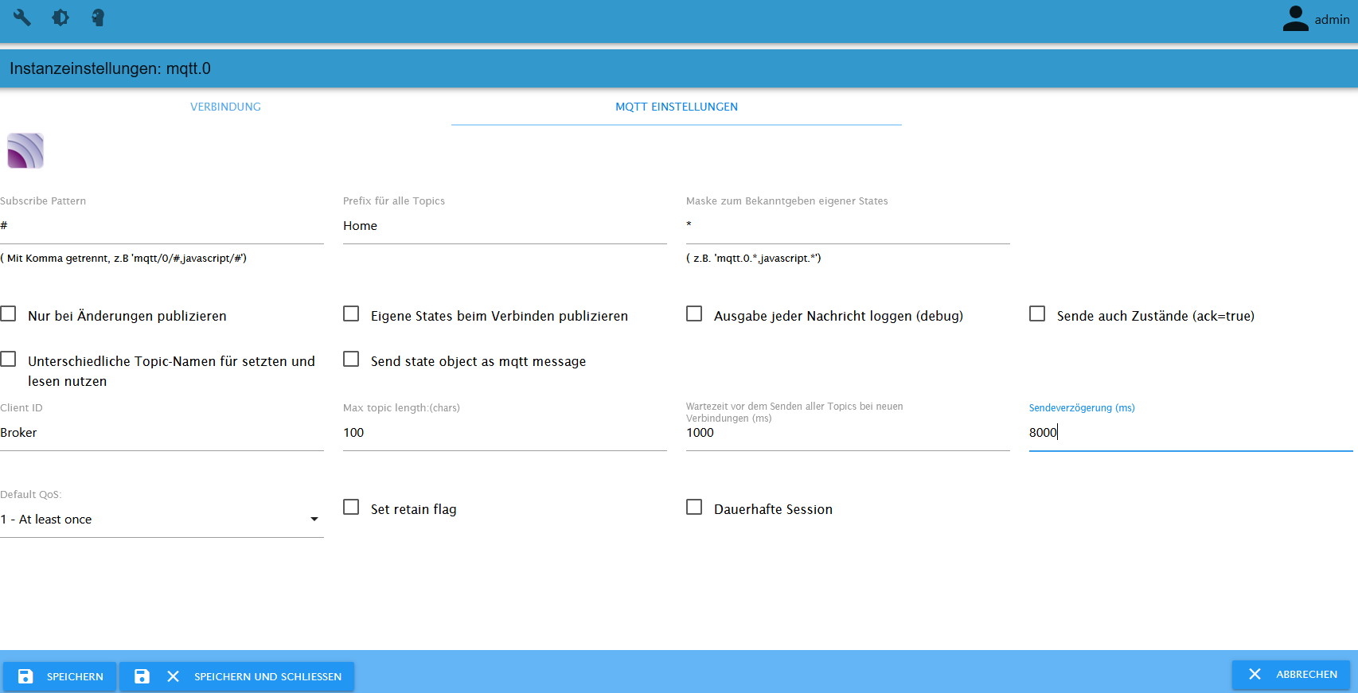Viewport: 1358px width, 693px height.
Task: Click the floppy disk icon on Speichern
Action: tap(25, 676)
